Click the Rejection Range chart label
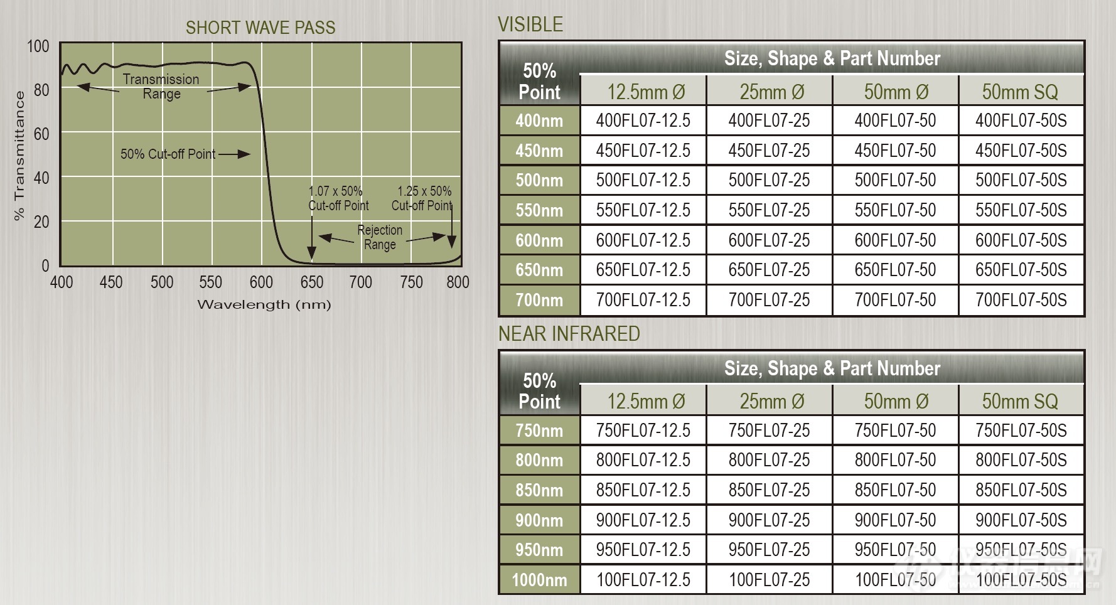 [x=380, y=237]
